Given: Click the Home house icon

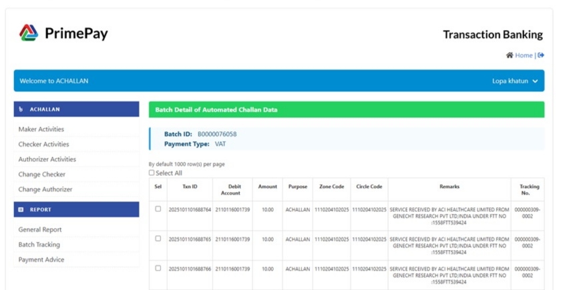Looking at the screenshot, I should click(x=510, y=55).
